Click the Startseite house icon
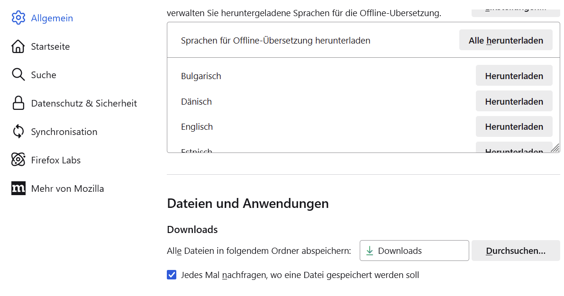The width and height of the screenshot is (564, 296). coord(18,46)
